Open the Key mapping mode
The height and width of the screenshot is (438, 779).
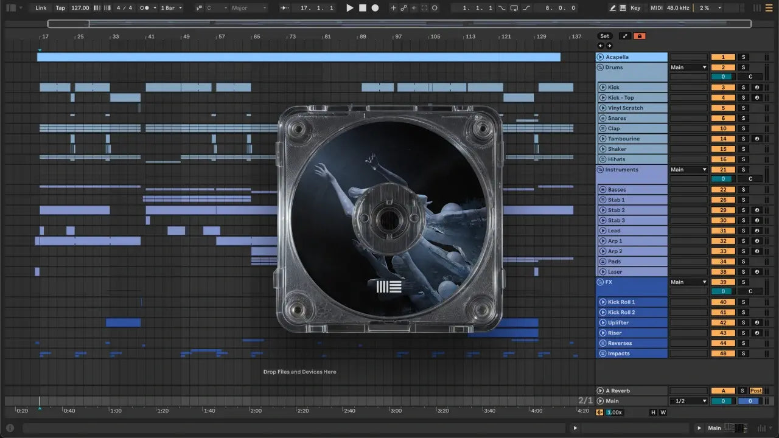pyautogui.click(x=635, y=8)
